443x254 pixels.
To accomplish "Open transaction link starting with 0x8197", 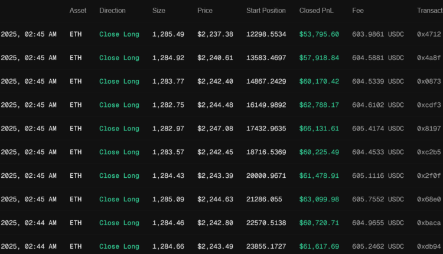I will 429,129.
